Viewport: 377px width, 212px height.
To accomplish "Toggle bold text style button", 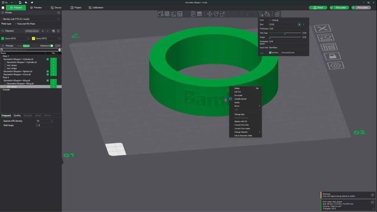I will 299,25.
